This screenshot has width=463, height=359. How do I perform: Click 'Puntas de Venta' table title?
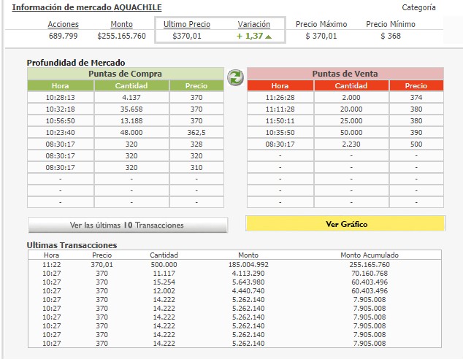[x=345, y=74]
